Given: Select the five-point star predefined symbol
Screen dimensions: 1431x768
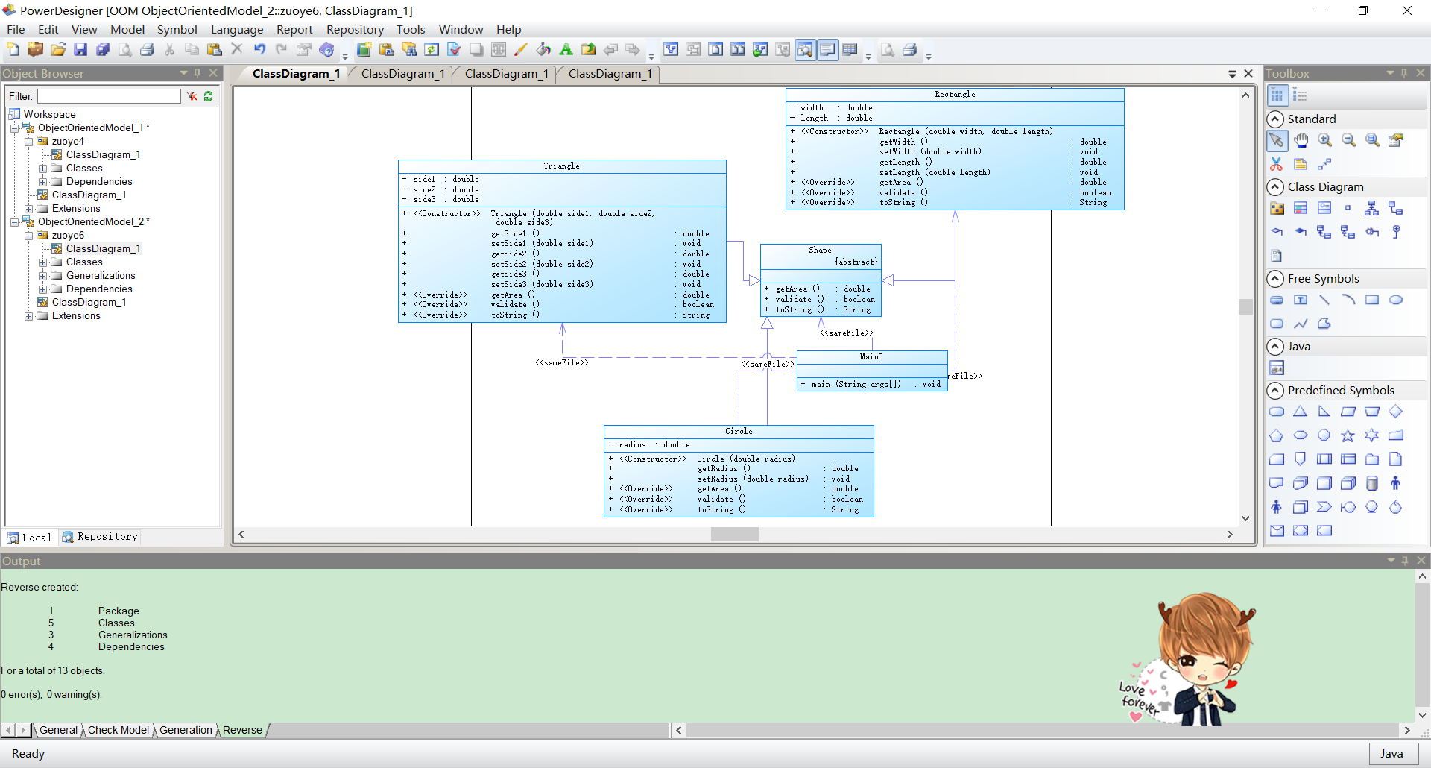Looking at the screenshot, I should coord(1348,435).
